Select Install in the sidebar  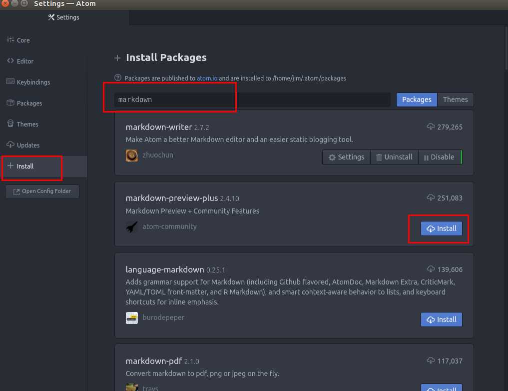click(43, 166)
